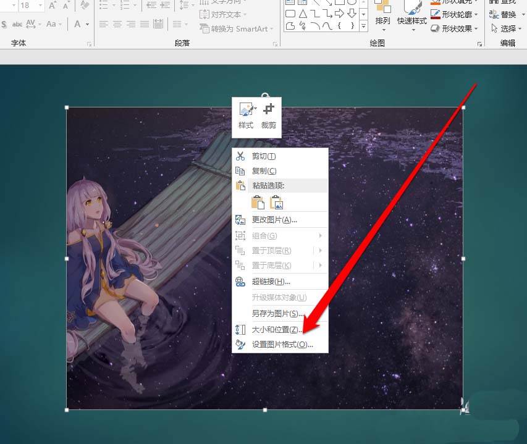Click the 替换 (Replace) button

(x=503, y=14)
